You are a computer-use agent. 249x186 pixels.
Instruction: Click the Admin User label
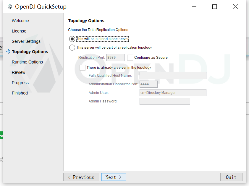coord(98,93)
